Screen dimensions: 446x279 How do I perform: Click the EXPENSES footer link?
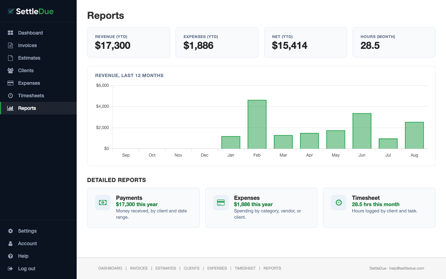[x=217, y=268]
